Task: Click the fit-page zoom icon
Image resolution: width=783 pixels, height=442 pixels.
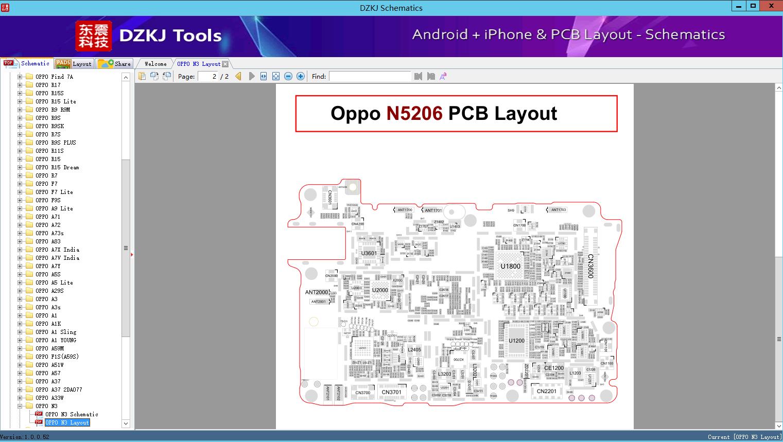Action: click(x=275, y=76)
